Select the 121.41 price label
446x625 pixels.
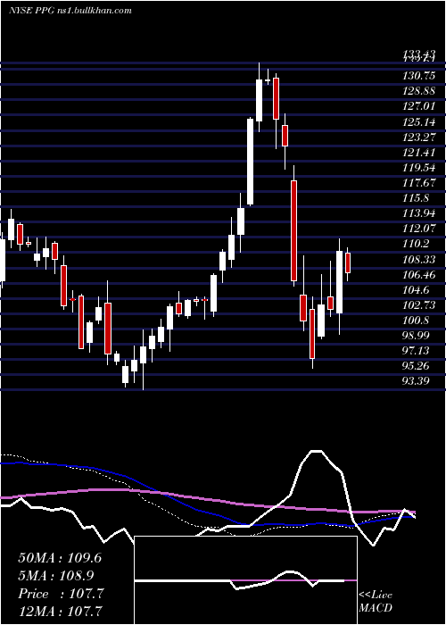pyautogui.click(x=418, y=153)
